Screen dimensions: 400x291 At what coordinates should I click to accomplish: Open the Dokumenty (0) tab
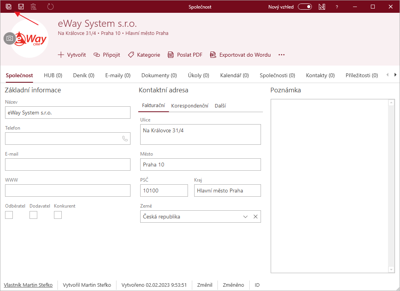[x=159, y=75]
